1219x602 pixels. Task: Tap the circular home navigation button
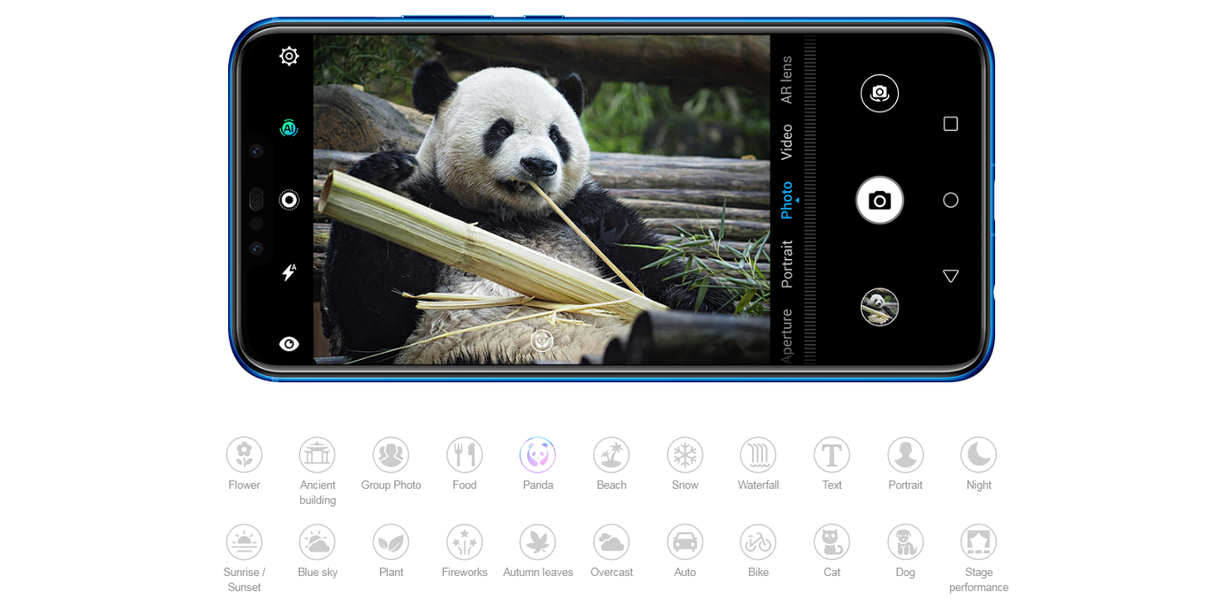tap(951, 200)
